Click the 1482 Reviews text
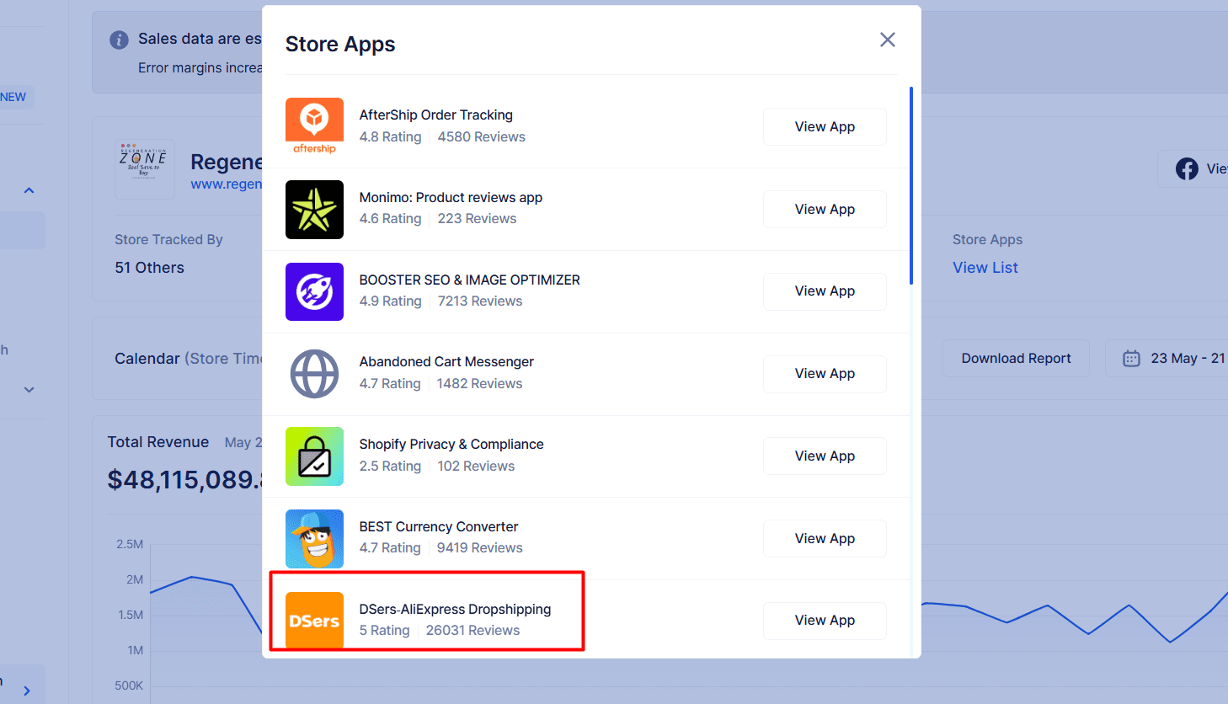The image size is (1228, 704). tap(479, 384)
